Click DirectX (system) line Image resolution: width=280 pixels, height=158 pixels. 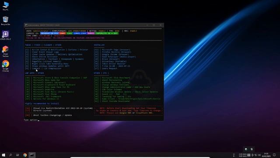pyautogui.click(x=39, y=111)
